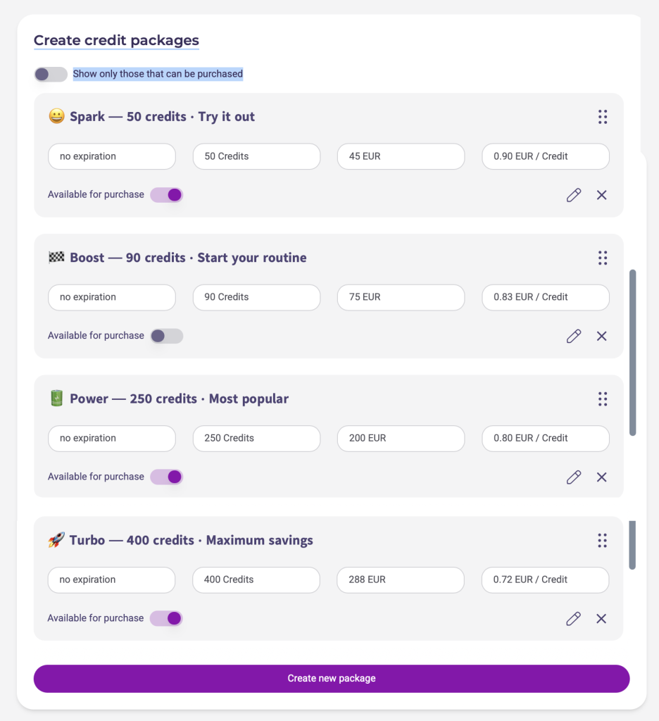Enable Boost's Available for purchase toggle

[x=167, y=336]
